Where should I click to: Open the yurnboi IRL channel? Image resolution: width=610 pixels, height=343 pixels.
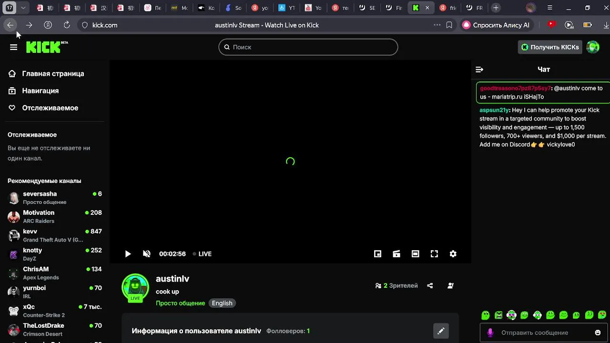point(55,292)
